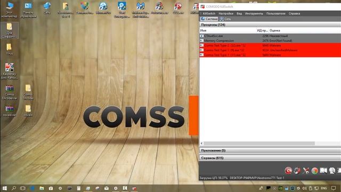
Task: Open Этот компьютер desktop icon
Action: coord(9,10)
